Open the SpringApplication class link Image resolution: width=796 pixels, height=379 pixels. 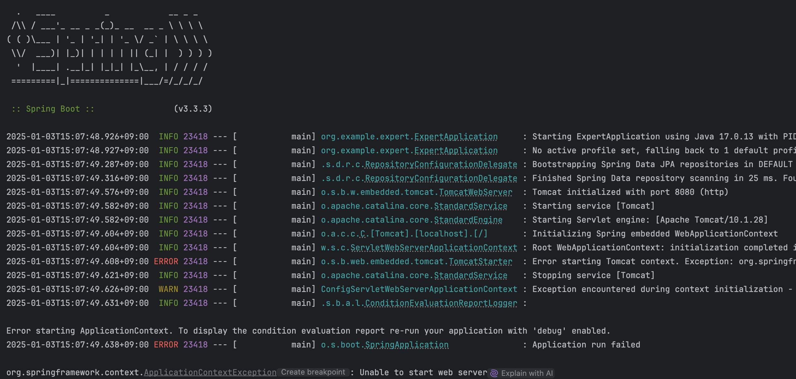[407, 345]
